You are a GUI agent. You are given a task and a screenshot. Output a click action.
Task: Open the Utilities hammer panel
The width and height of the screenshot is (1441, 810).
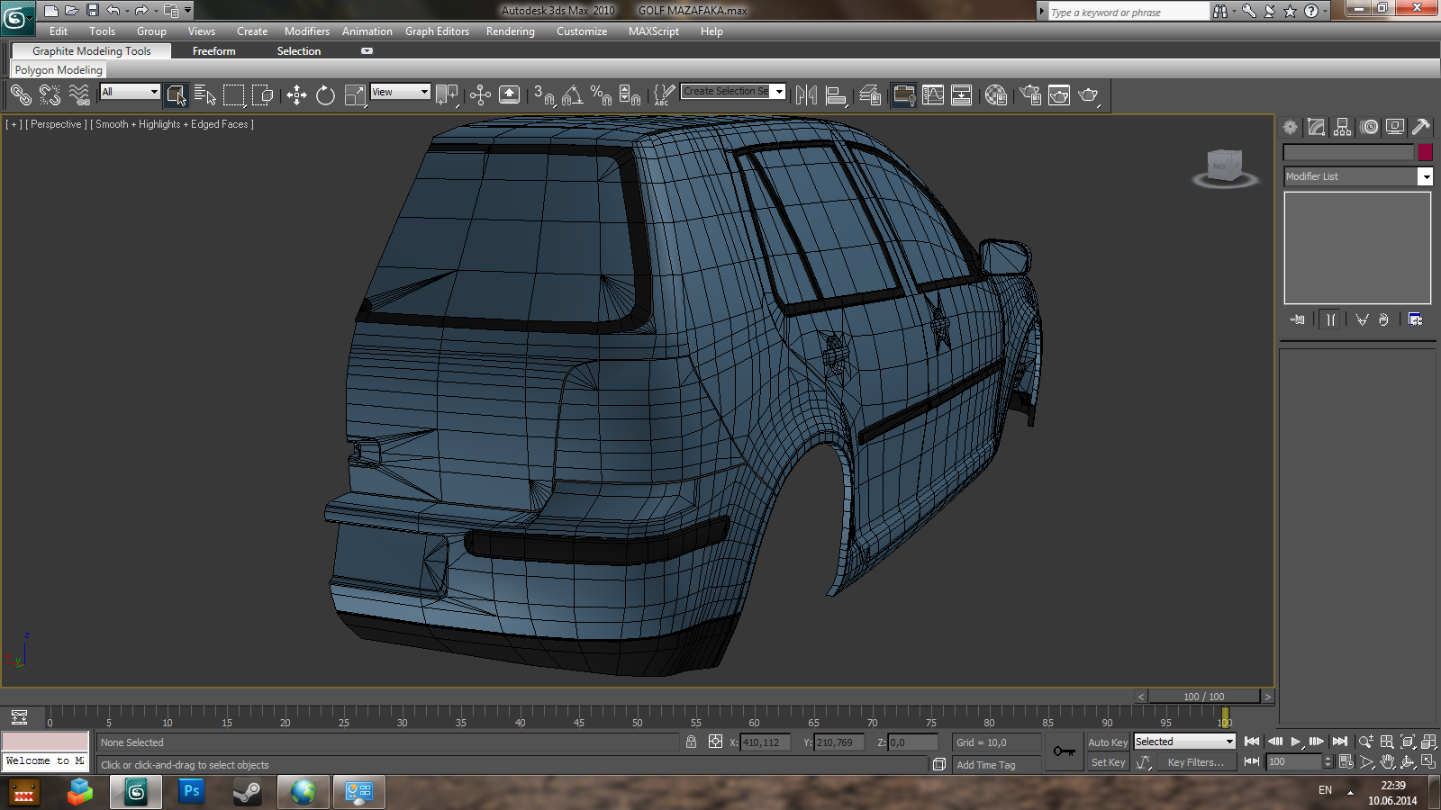tap(1421, 128)
